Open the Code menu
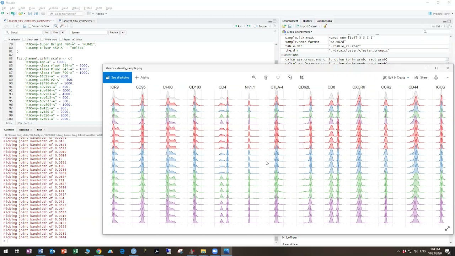455x256 pixels. tap(22, 8)
